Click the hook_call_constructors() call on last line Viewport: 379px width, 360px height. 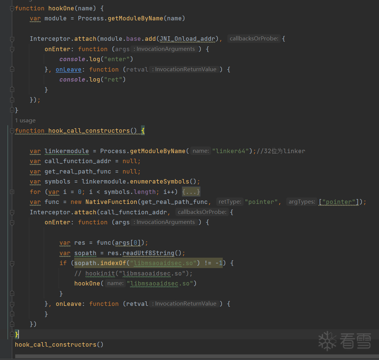59,344
